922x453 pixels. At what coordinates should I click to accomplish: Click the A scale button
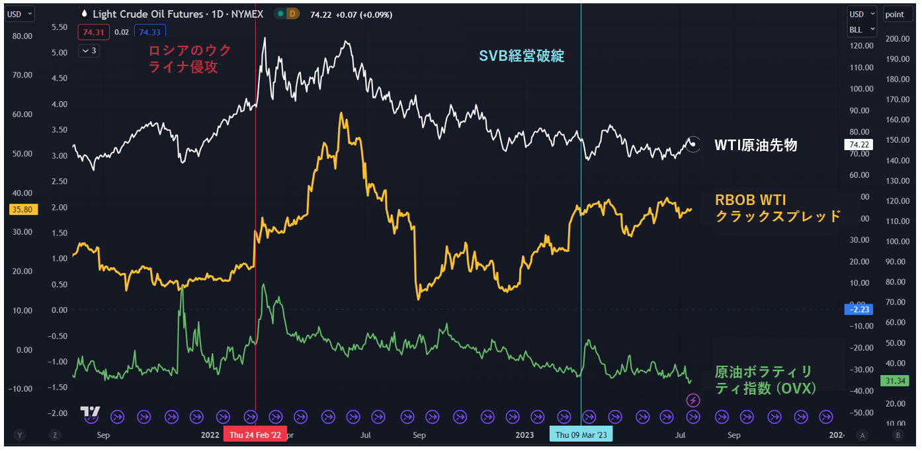click(x=862, y=434)
